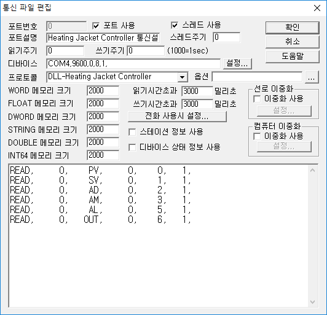Click scroll up arrow in command list
Image resolution: width=327 pixels, height=315 pixels.
(x=312, y=171)
